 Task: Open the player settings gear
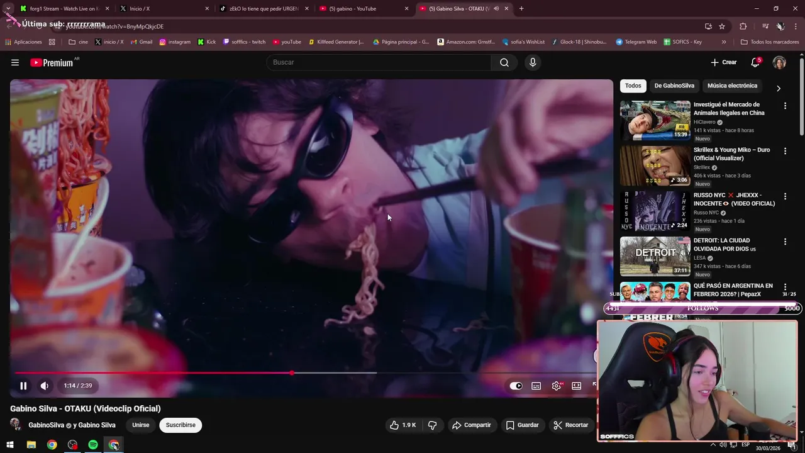coord(557,386)
